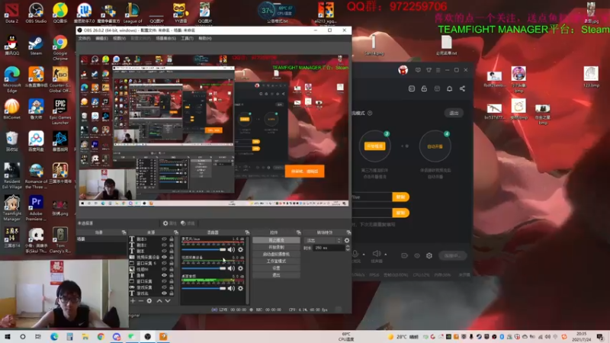
Task: Click 退出 pill button in streaming assistant
Action: pyautogui.click(x=454, y=113)
